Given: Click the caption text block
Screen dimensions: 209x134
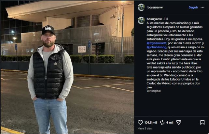Looking at the screenshot, I should (x=175, y=55).
